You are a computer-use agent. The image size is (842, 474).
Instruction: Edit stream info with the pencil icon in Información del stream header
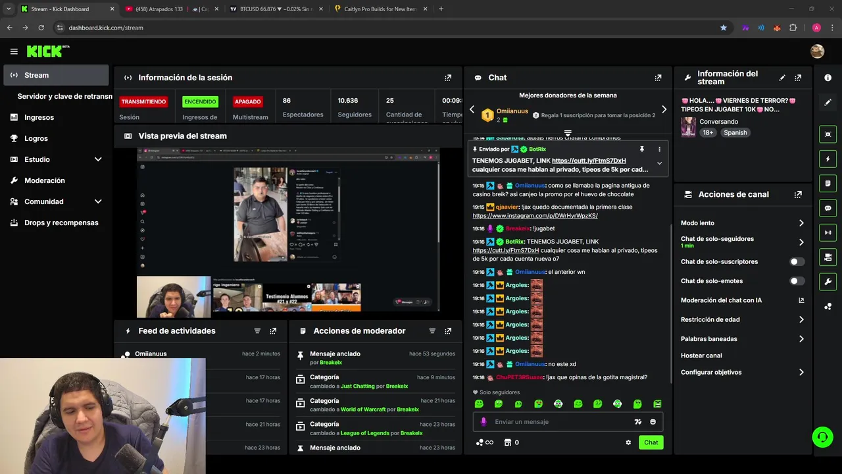click(782, 78)
